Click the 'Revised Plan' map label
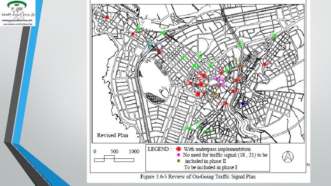331x186 pixels. [x=112, y=135]
